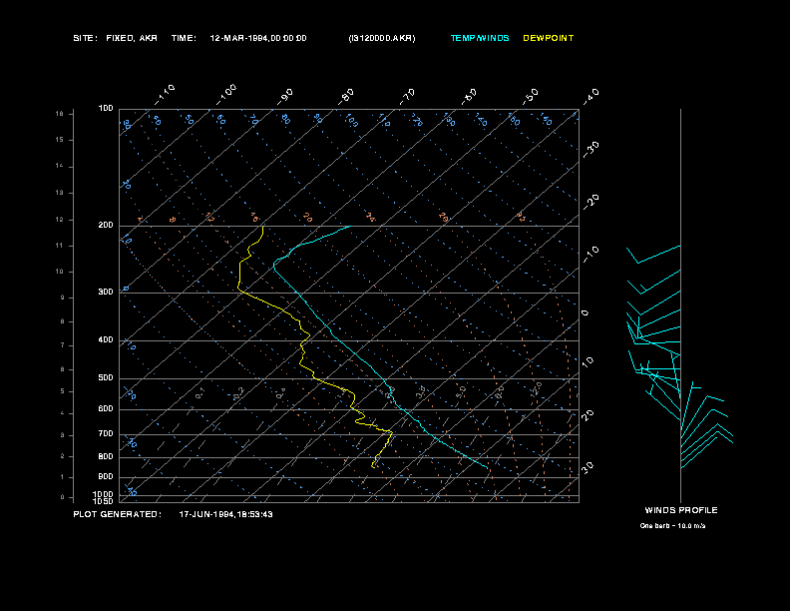790x611 pixels.
Task: Click the 7 mark on the left height scale
Action: [x=63, y=345]
